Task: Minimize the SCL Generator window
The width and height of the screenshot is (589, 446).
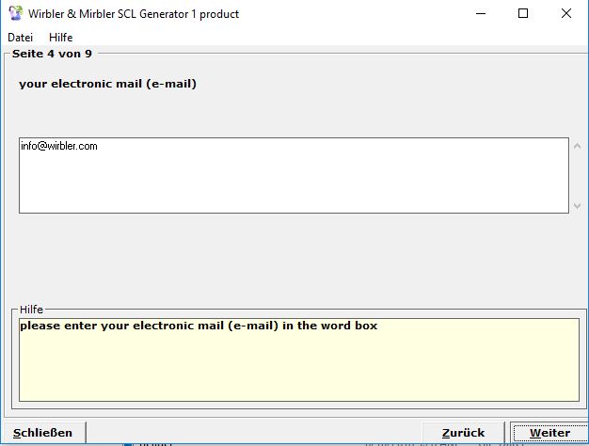Action: [480, 13]
